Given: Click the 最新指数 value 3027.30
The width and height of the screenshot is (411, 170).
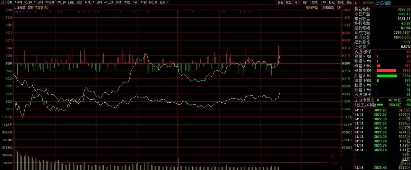Looking at the screenshot, I should tap(404, 10).
